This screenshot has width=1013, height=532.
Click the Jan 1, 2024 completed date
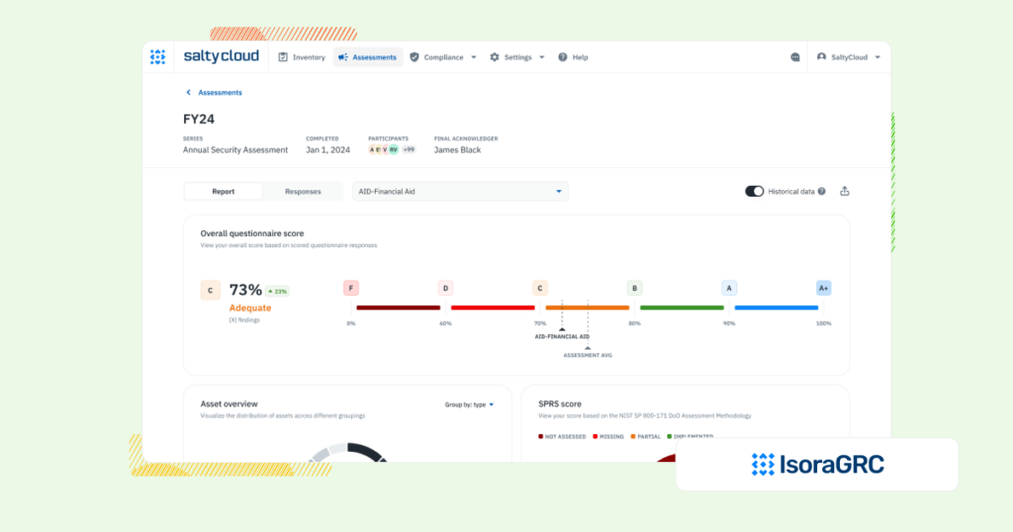pos(327,149)
